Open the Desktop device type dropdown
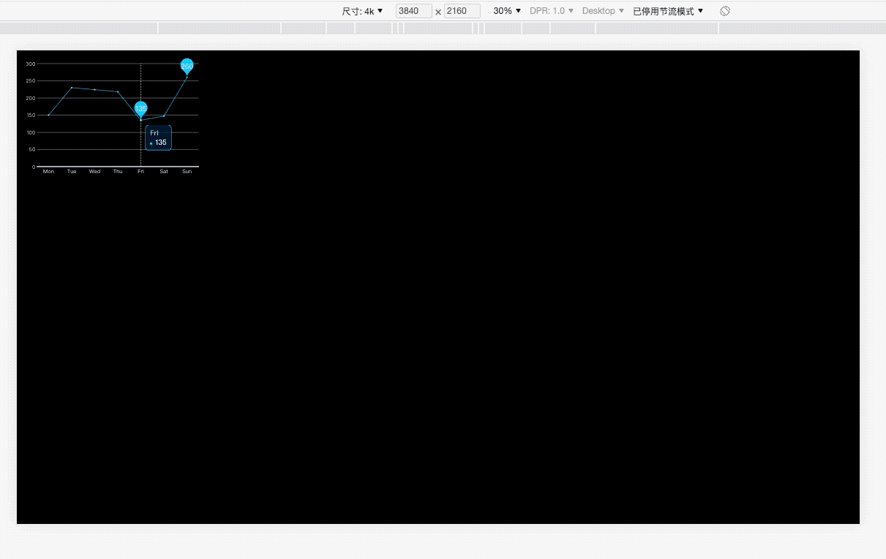The width and height of the screenshot is (886, 559). [x=603, y=11]
